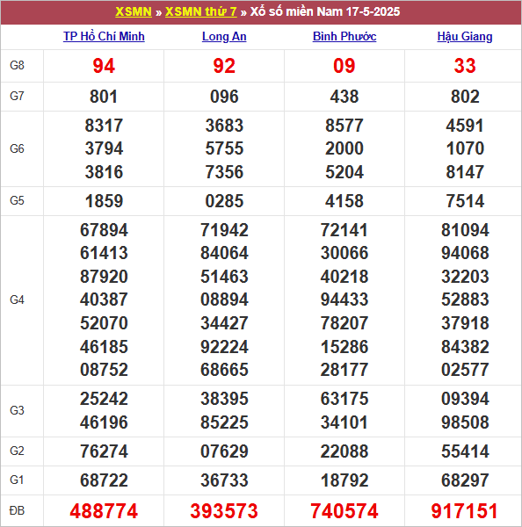Click the G5 number 4158

coord(344,201)
